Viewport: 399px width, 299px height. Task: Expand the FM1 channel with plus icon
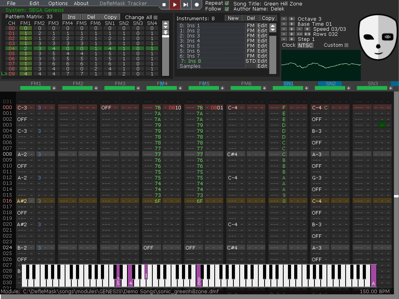(54, 88)
